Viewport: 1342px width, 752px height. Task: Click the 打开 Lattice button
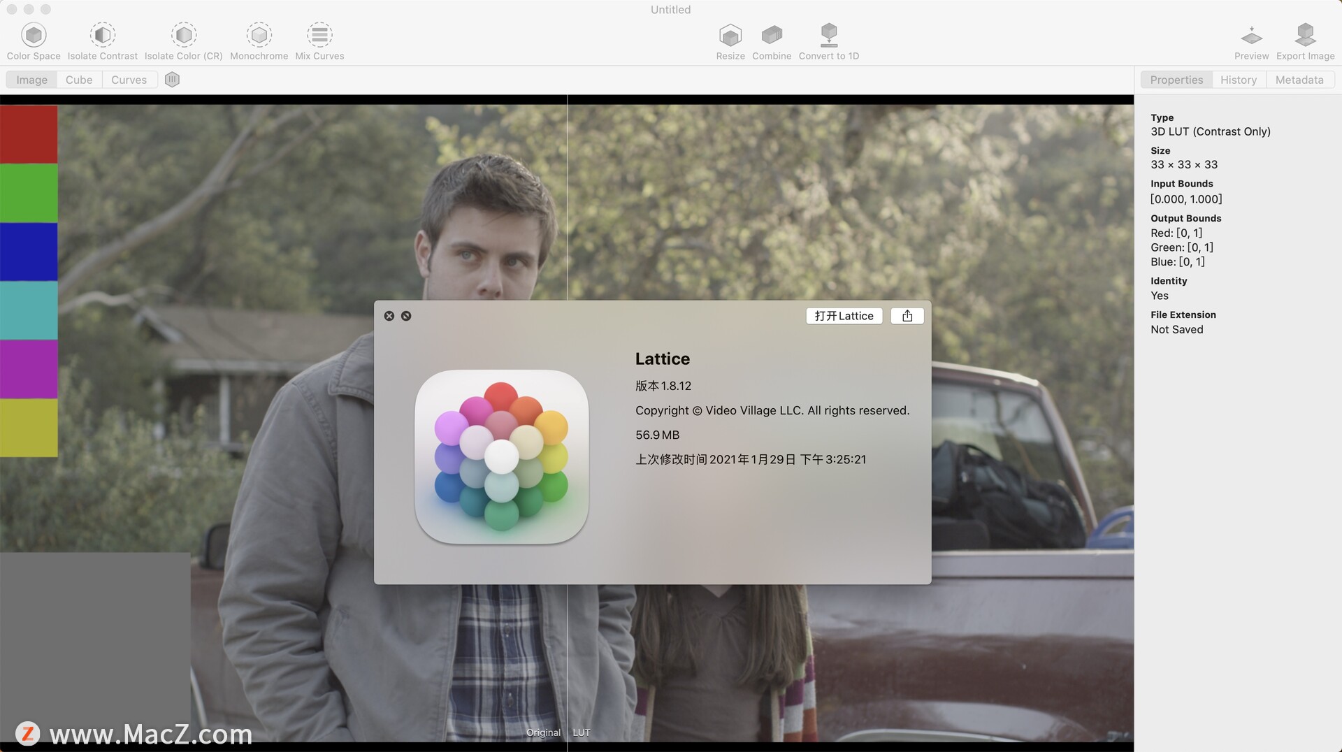844,316
